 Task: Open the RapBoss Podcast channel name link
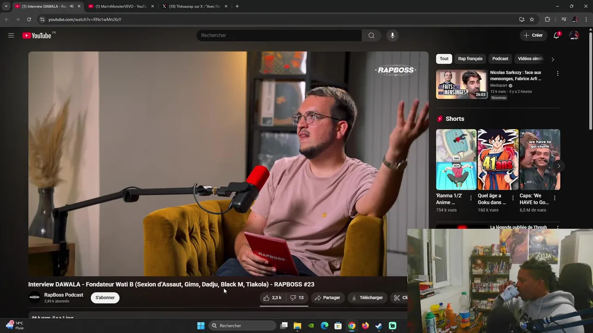tap(64, 295)
